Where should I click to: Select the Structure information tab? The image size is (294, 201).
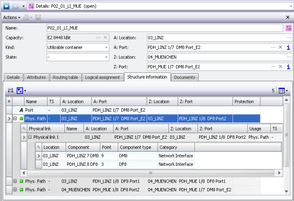click(147, 77)
